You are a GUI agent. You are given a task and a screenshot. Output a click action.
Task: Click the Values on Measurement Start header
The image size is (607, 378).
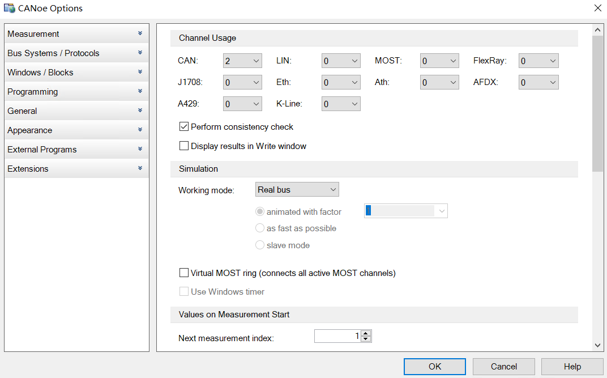[374, 315]
